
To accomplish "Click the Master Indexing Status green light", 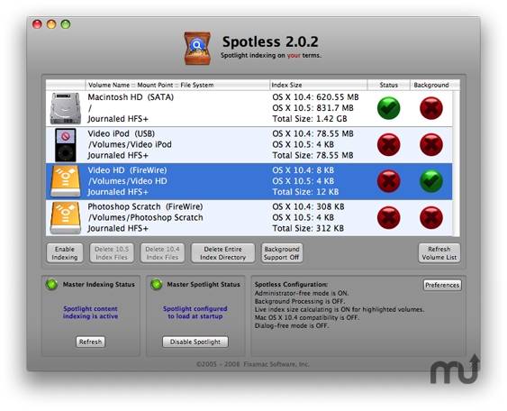I will [51, 284].
